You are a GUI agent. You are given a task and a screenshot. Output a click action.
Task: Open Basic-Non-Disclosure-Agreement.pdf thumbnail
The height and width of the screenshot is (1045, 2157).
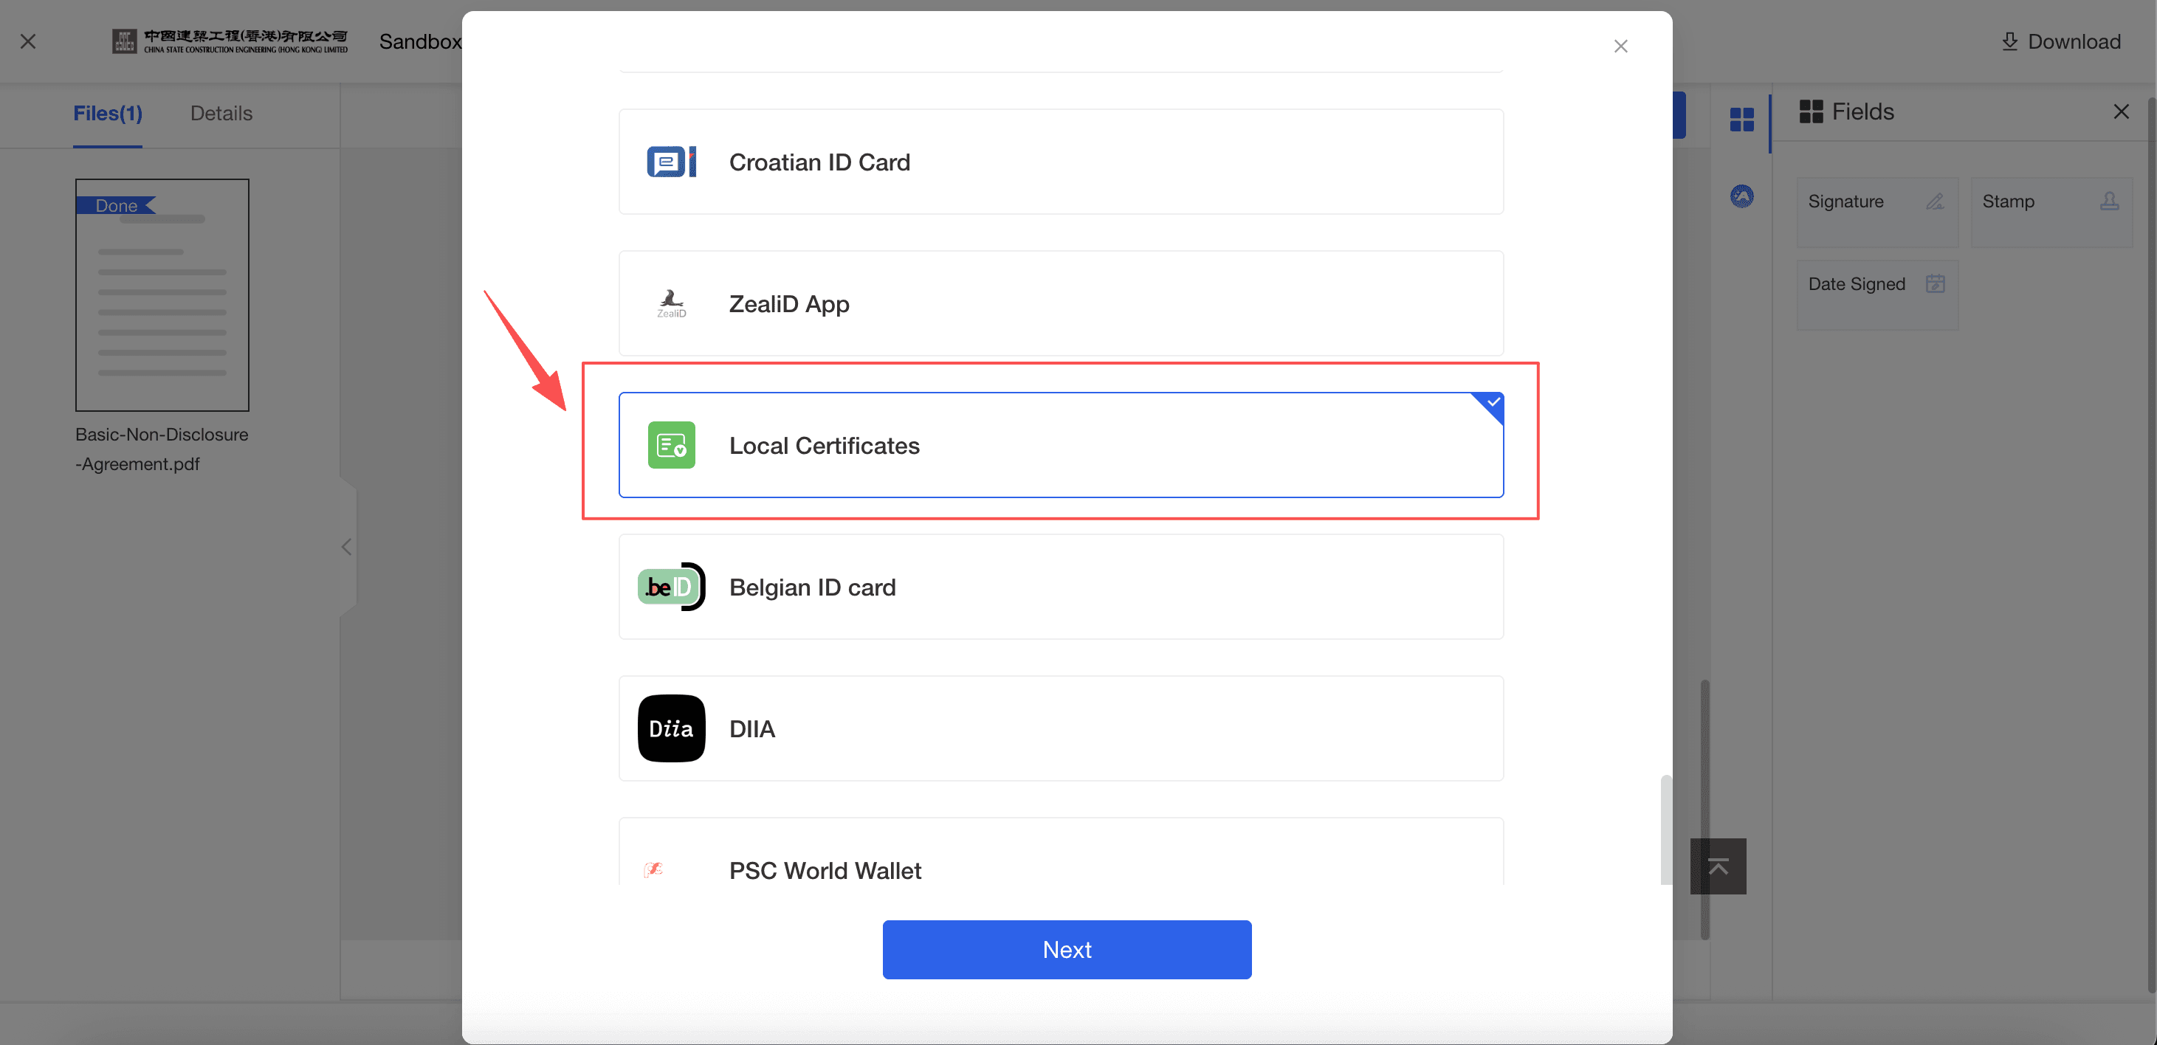(162, 294)
